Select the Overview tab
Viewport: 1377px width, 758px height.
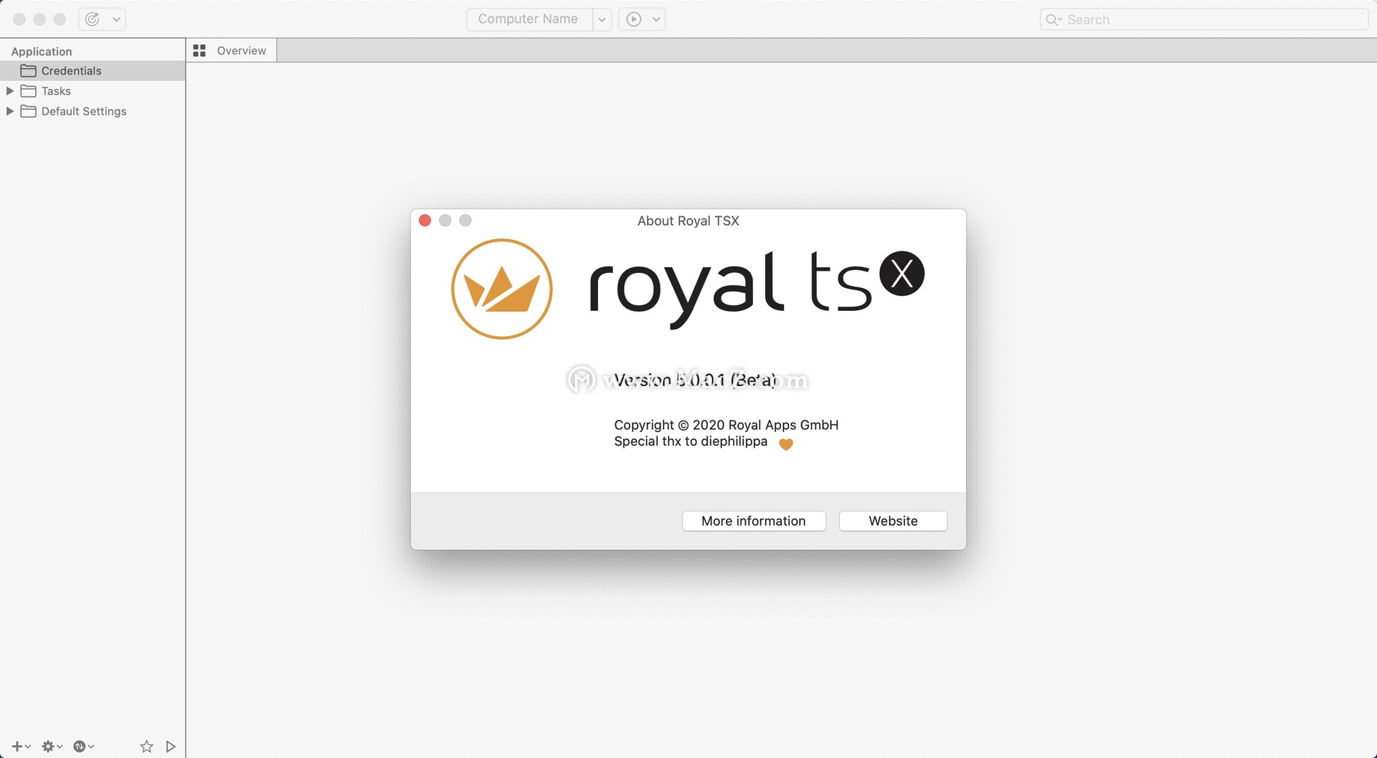(x=231, y=51)
